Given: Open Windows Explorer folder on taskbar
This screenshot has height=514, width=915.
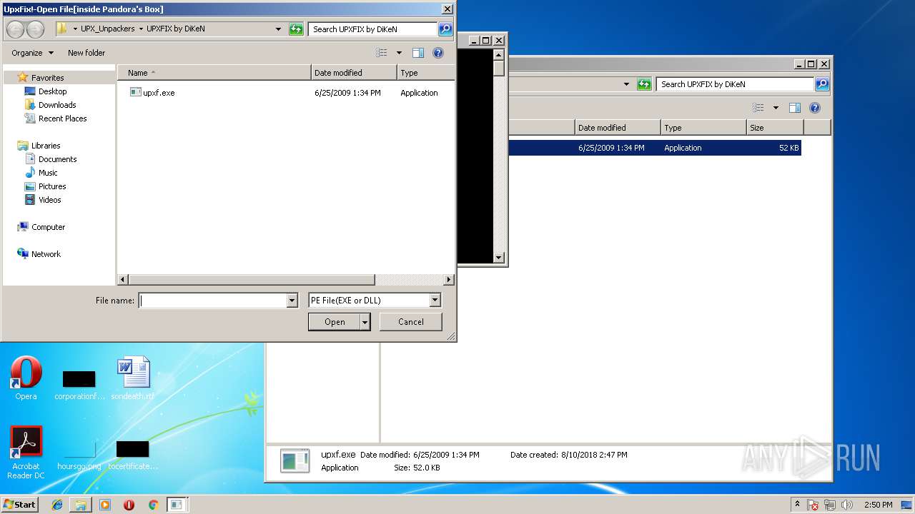Looking at the screenshot, I should pos(81,505).
